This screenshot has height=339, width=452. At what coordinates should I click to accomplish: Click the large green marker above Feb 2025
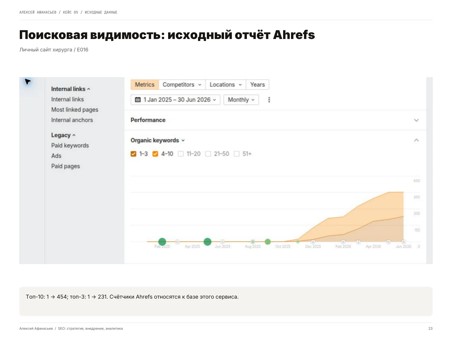[x=162, y=242]
